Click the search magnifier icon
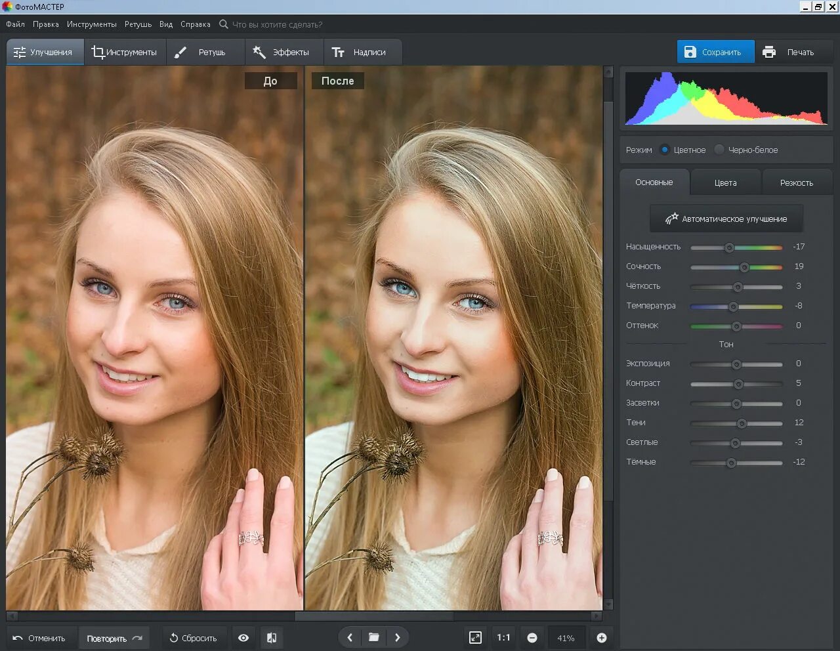Image resolution: width=840 pixels, height=651 pixels. coord(224,24)
